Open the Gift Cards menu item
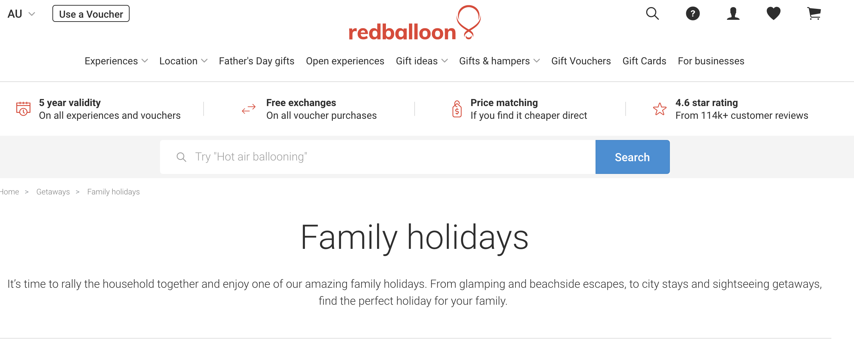 point(644,61)
